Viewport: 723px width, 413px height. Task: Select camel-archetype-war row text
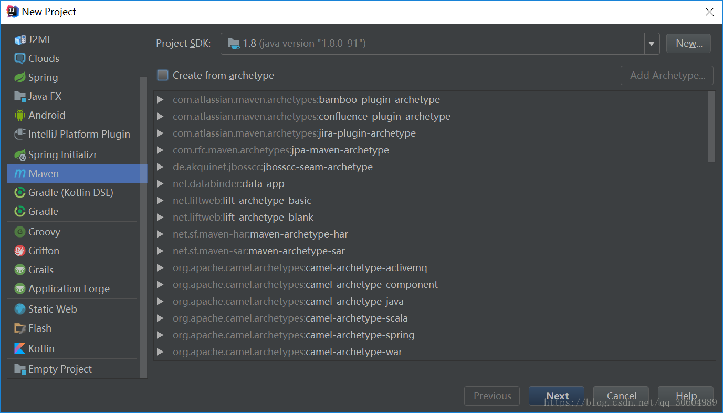click(x=287, y=352)
